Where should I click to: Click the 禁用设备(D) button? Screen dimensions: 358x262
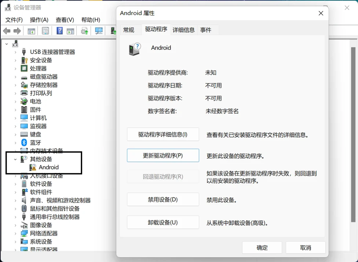tap(163, 199)
